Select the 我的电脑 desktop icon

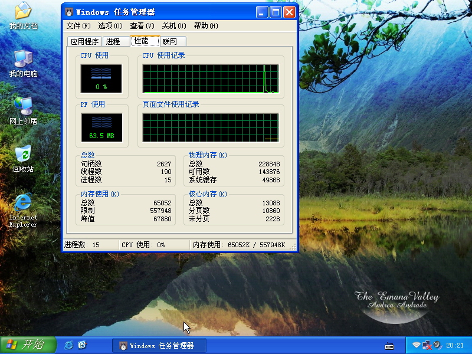[x=23, y=64]
